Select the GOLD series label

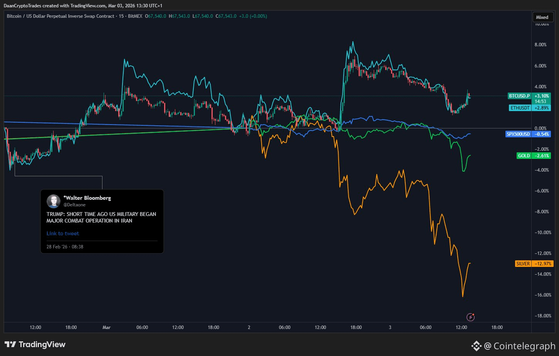[x=524, y=156]
